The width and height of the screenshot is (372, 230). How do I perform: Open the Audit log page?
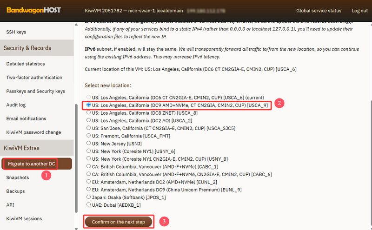(16, 105)
